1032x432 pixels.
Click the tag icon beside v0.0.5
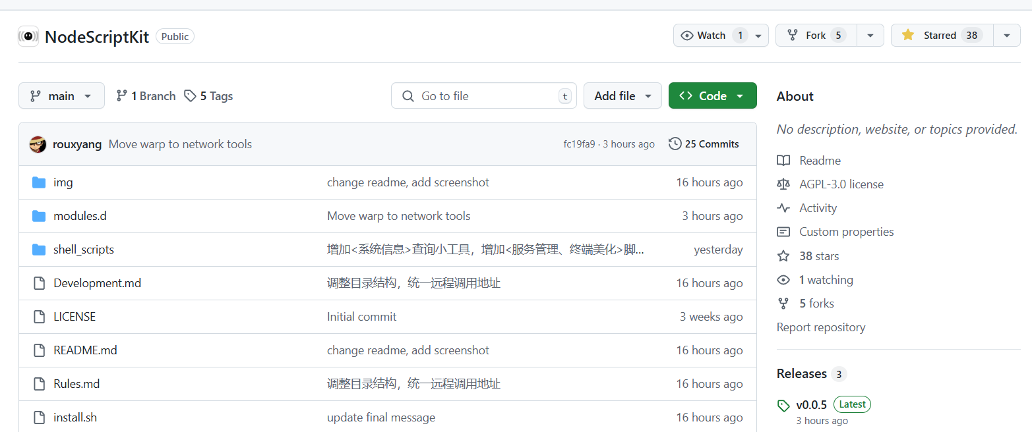click(783, 406)
